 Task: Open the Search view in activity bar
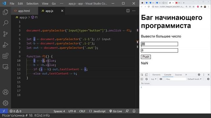click(x=5, y=23)
